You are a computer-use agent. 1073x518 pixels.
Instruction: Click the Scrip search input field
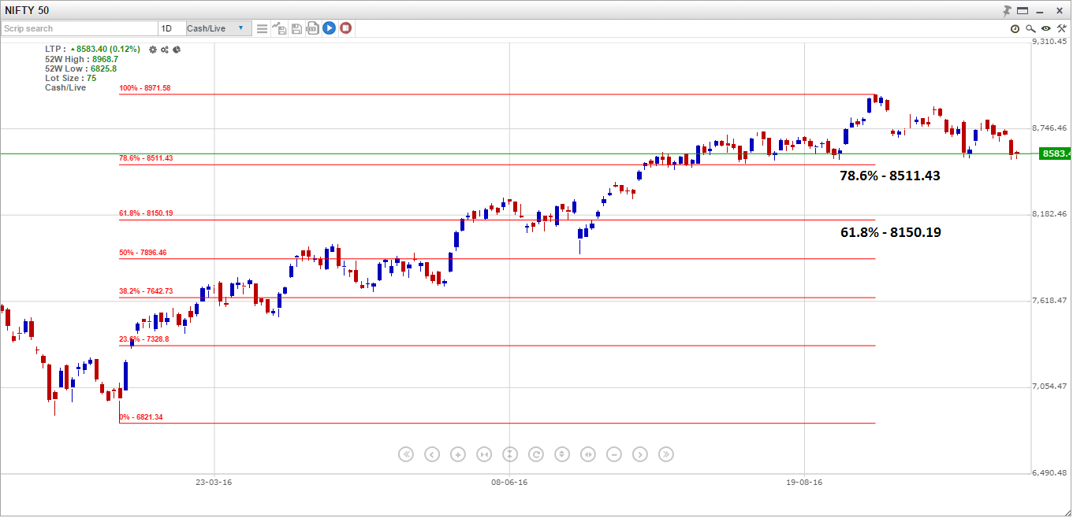tap(80, 28)
